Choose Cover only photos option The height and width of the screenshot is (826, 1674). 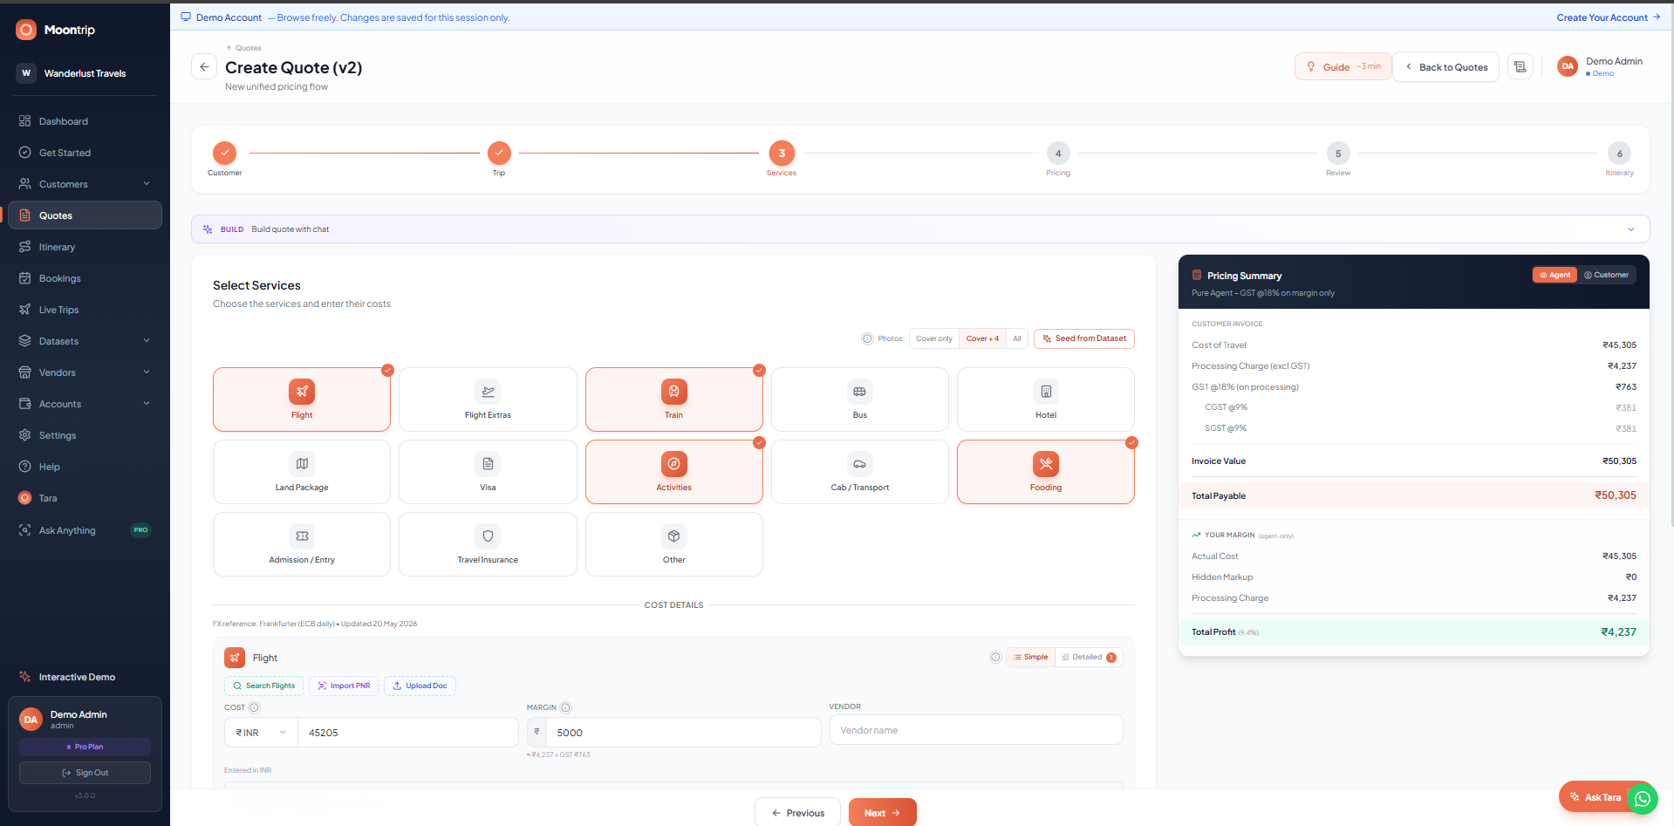pos(934,338)
